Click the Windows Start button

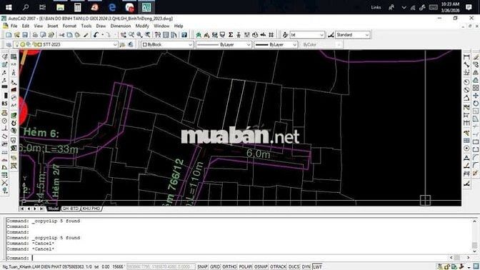click(9, 7)
